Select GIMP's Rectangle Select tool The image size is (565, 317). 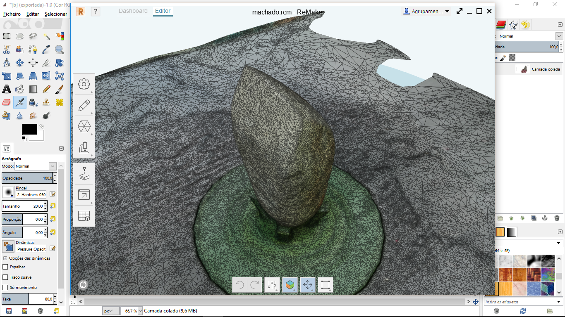click(x=7, y=36)
